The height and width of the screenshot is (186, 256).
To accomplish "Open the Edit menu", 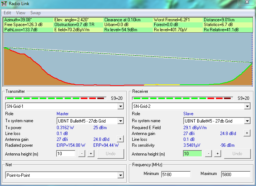I will coord(7,13).
